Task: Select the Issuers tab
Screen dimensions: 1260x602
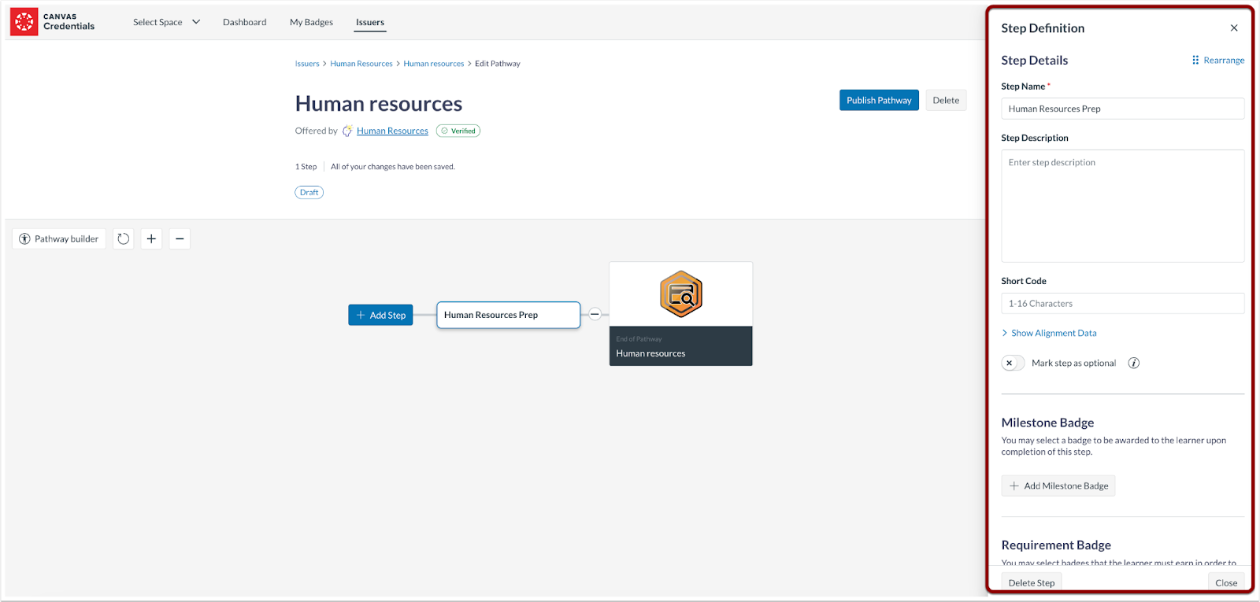Action: [x=370, y=22]
